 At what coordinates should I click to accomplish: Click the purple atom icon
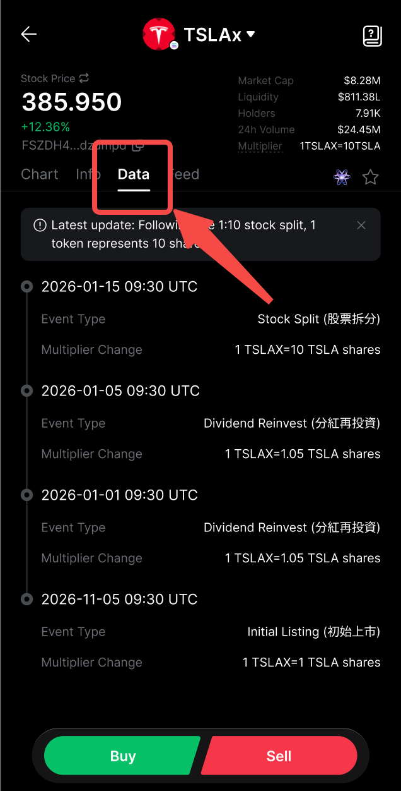coord(342,177)
